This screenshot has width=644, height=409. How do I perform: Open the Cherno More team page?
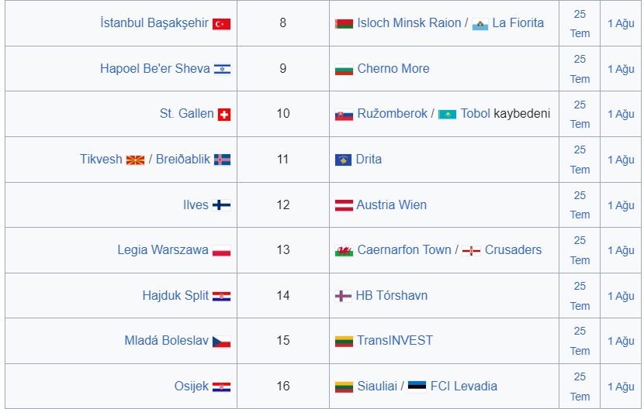[393, 68]
